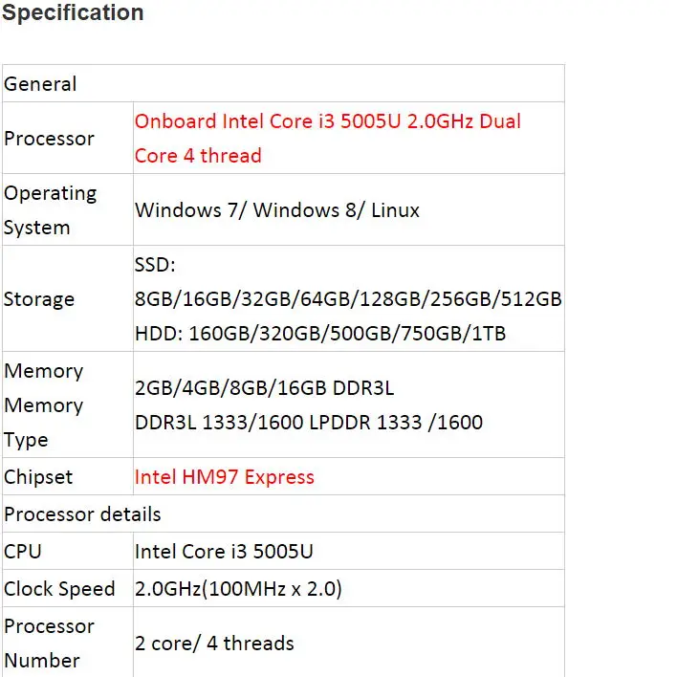Click the Operating System label cell

50,210
